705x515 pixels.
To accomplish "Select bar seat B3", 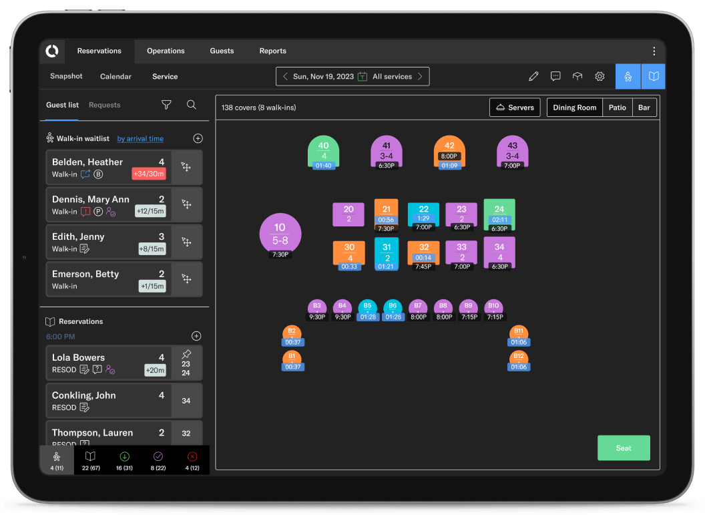I will (x=317, y=310).
